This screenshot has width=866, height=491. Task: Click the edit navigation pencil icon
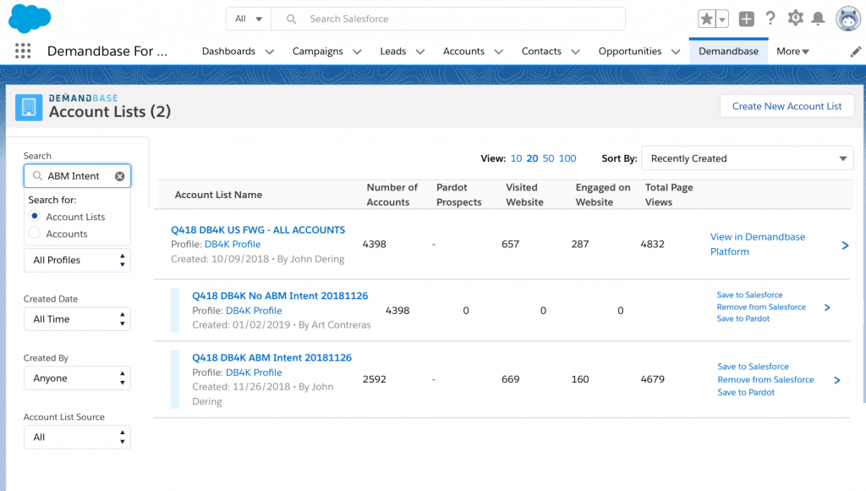(856, 52)
